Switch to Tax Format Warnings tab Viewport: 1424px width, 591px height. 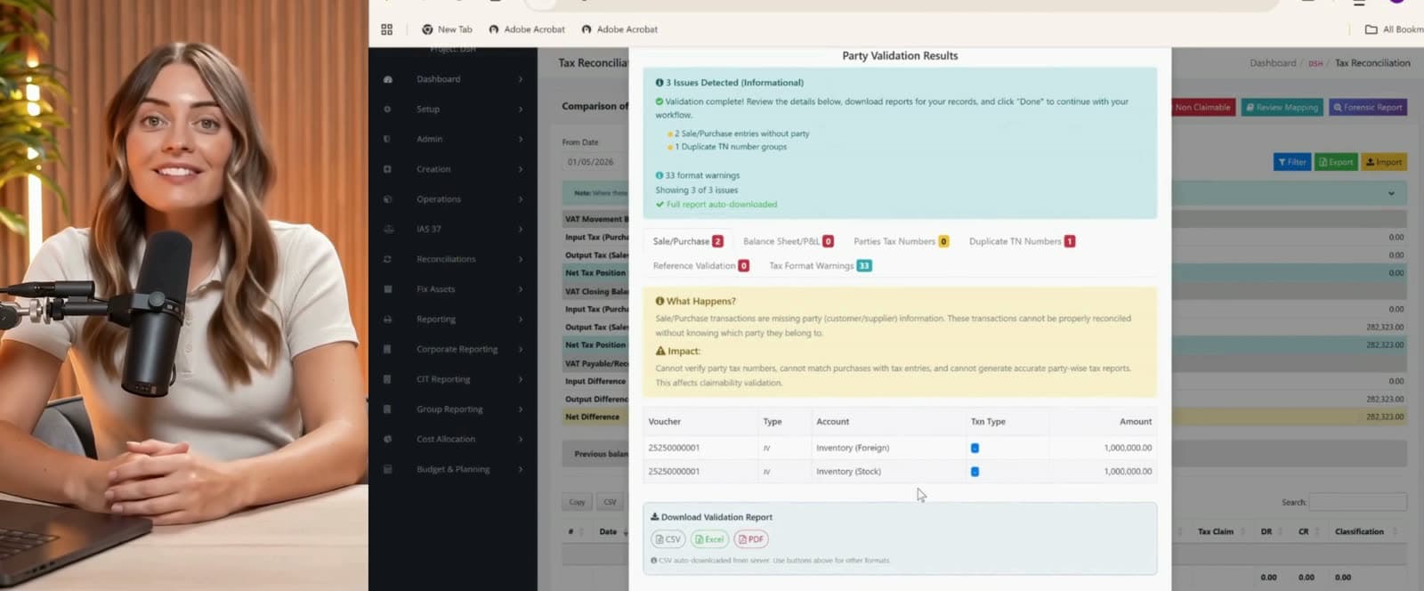[x=820, y=266]
